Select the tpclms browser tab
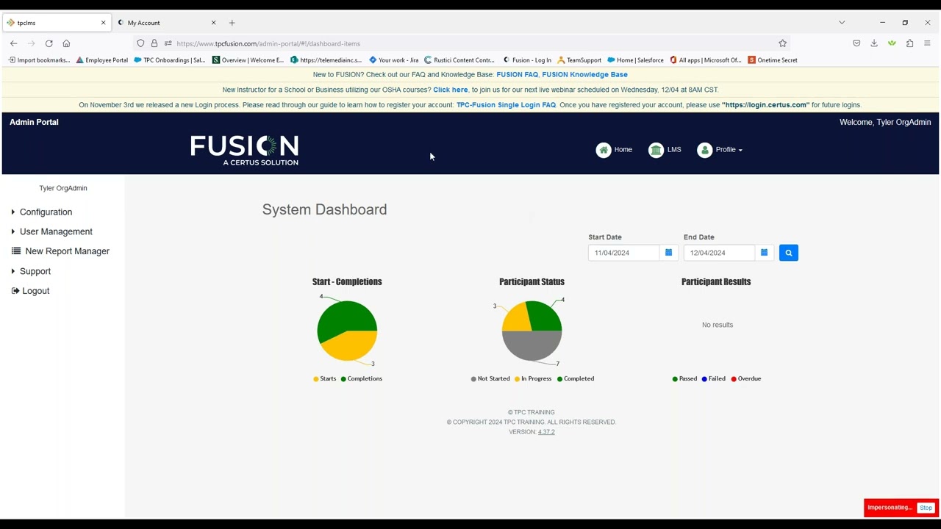 (57, 23)
